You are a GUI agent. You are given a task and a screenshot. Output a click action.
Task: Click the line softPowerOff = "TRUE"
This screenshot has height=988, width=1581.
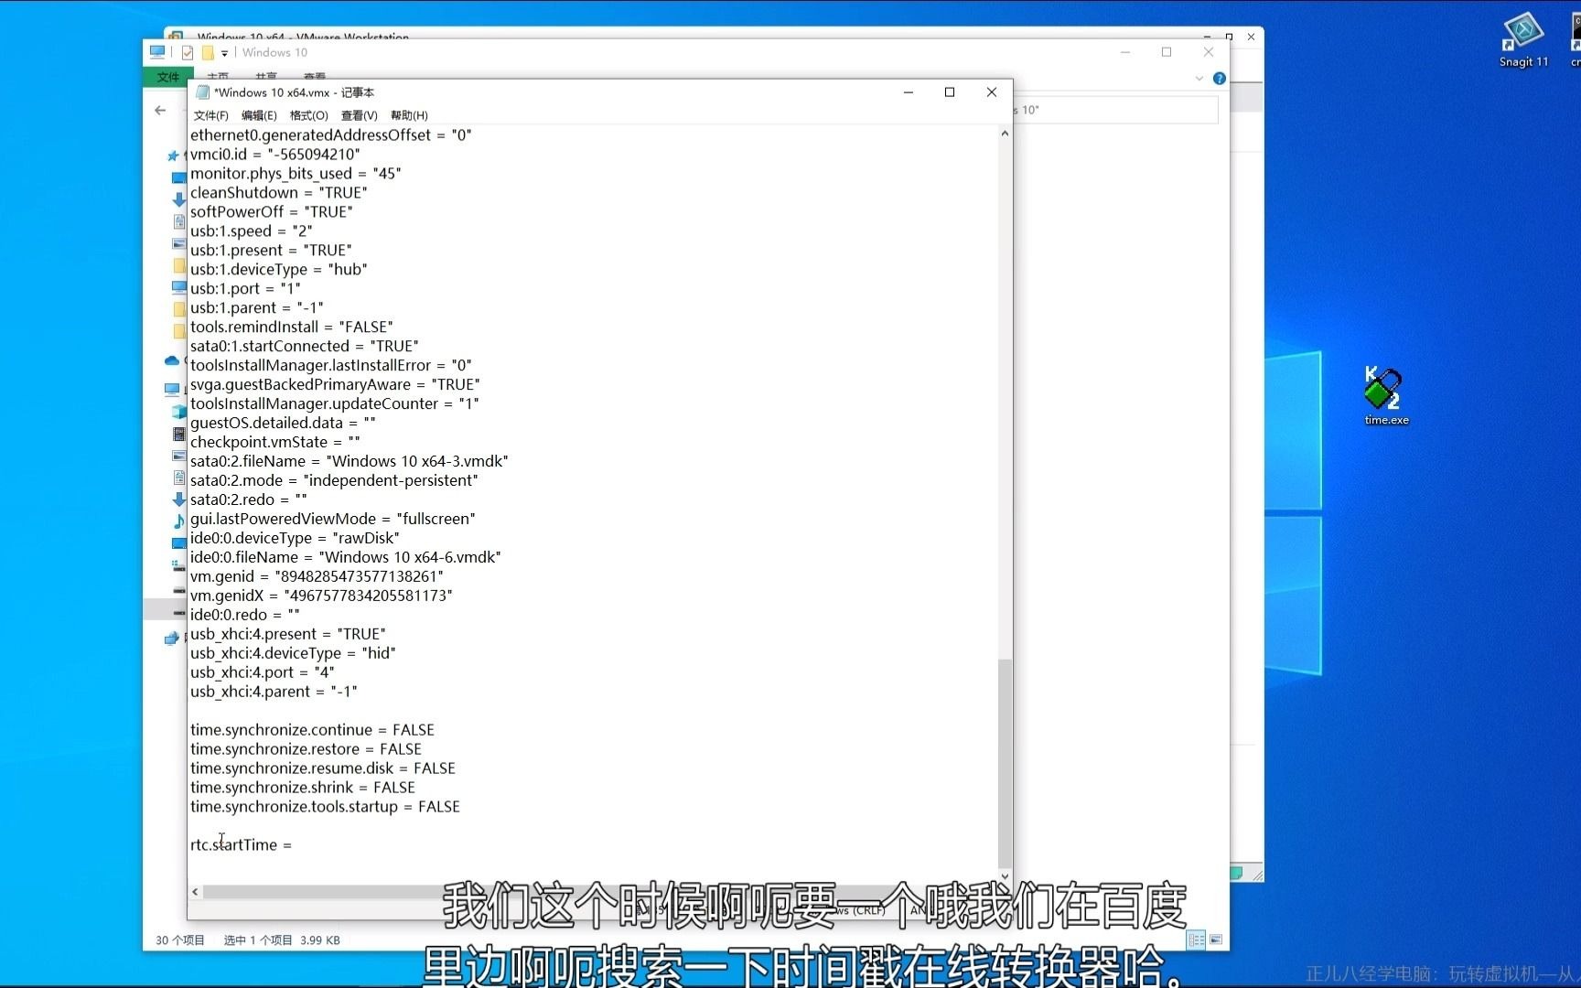click(272, 211)
